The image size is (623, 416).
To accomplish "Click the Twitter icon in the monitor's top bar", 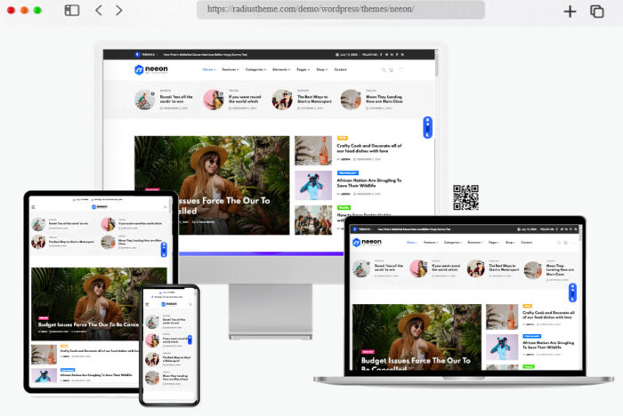I will click(386, 55).
